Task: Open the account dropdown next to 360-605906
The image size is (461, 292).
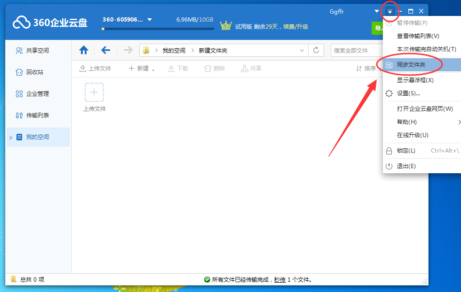Action: tap(150, 20)
